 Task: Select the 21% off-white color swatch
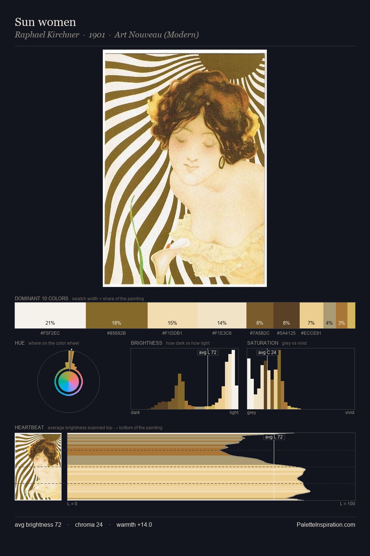[50, 315]
